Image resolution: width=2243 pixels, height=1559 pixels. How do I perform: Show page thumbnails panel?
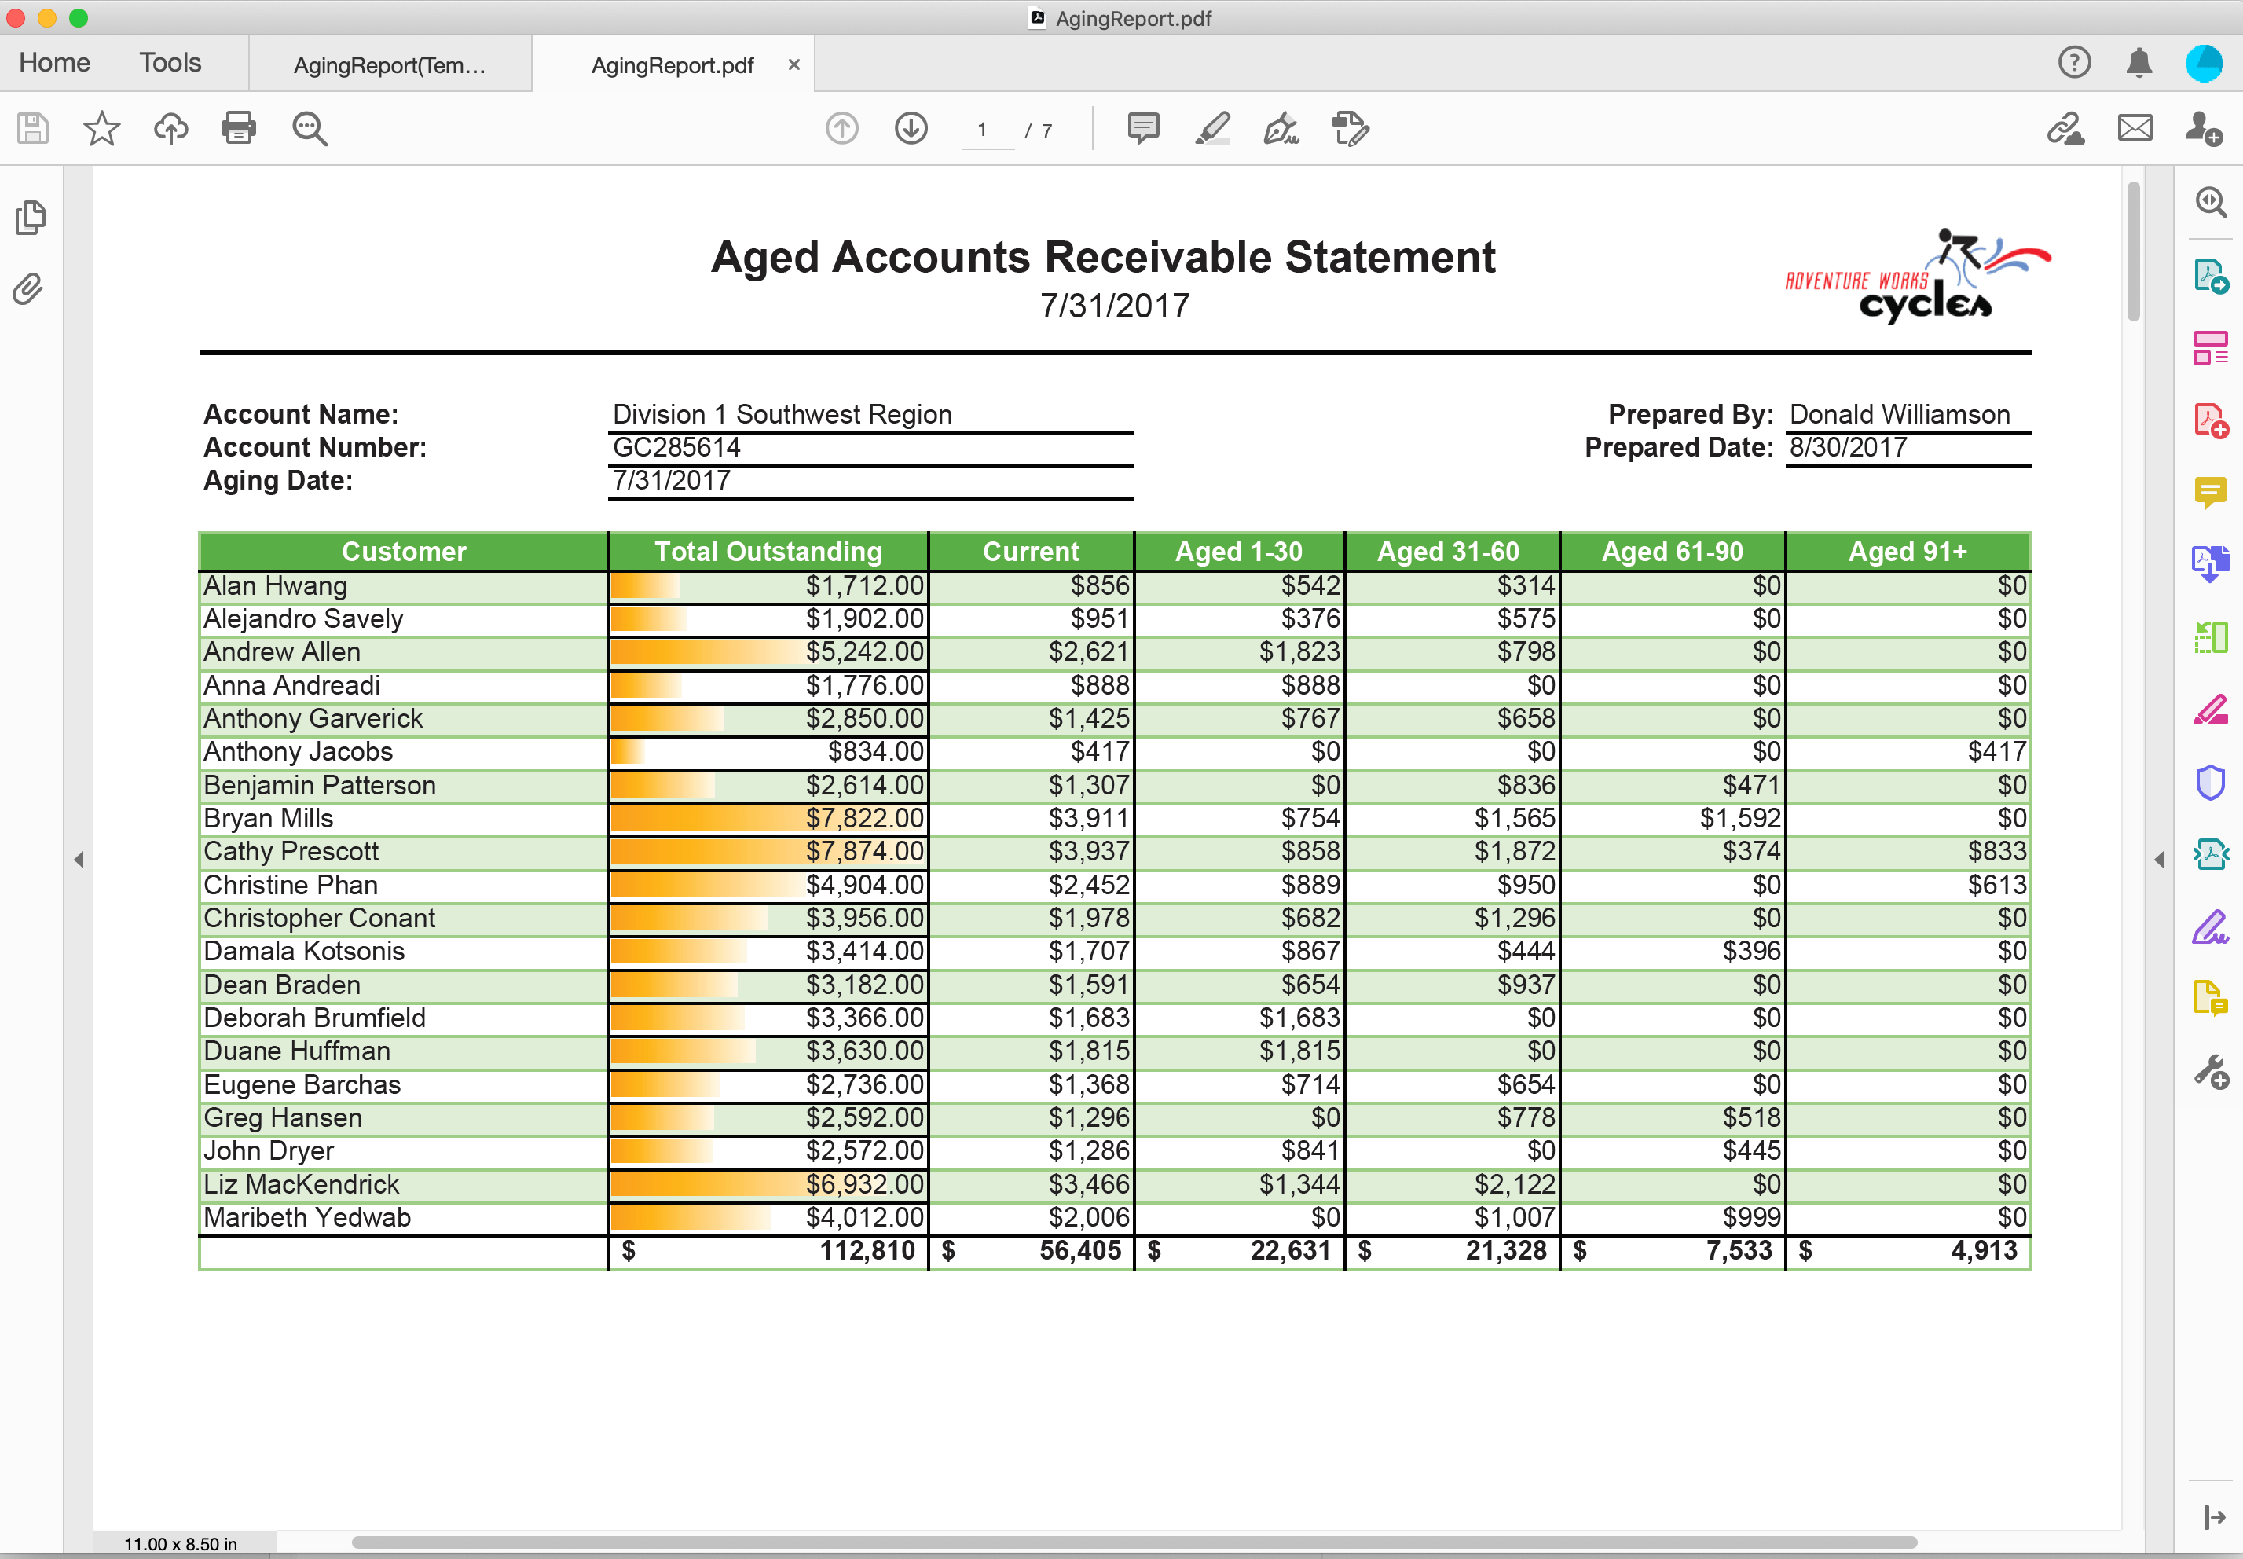[x=29, y=218]
